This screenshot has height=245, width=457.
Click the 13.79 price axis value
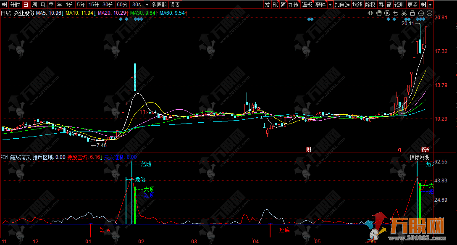(440, 85)
